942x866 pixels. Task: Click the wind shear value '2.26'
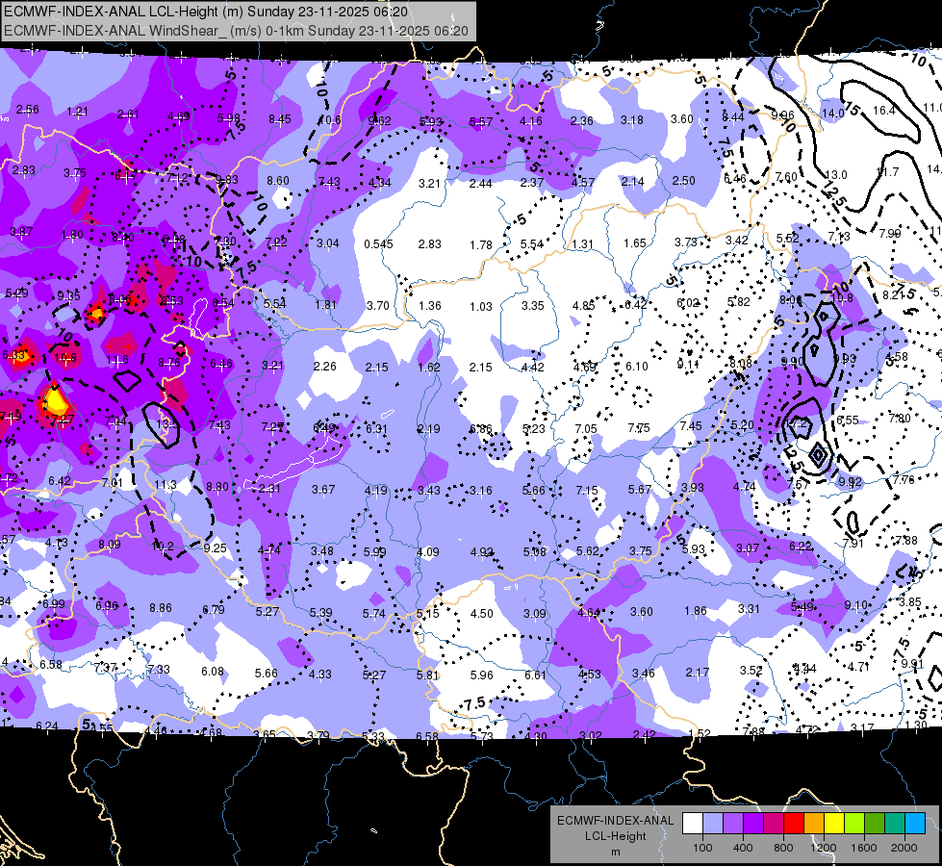[325, 366]
